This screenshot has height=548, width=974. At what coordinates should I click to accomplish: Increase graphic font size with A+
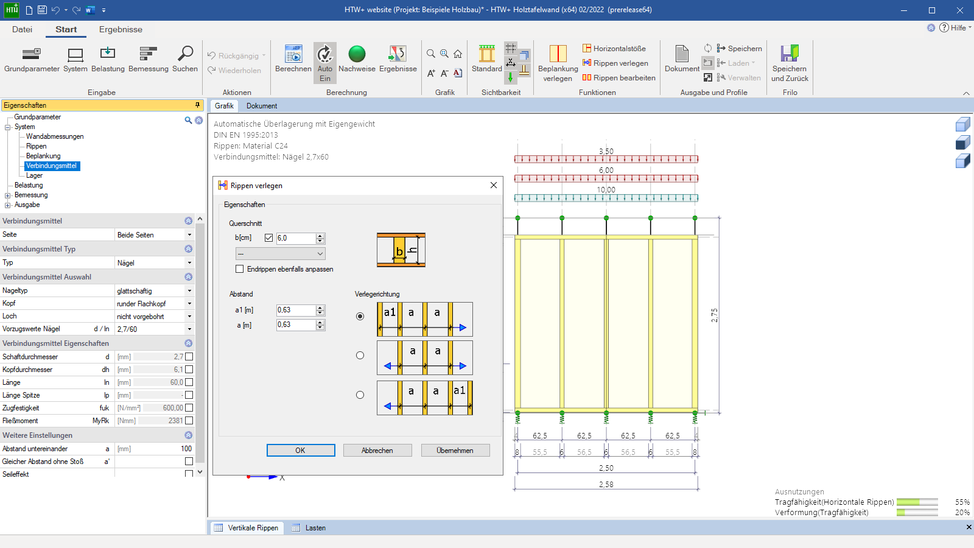tap(431, 73)
